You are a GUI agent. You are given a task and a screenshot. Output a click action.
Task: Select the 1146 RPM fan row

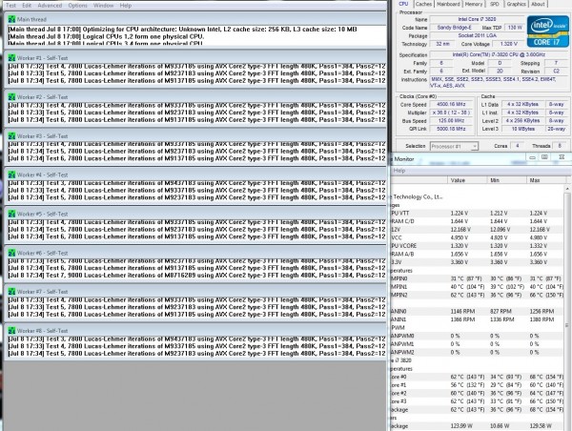tap(478, 311)
